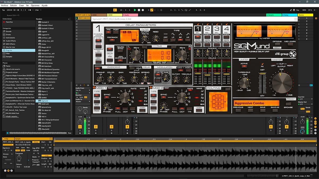Open the Groove None chooser
Viewport: 319px width, 179px height.
[8, 157]
